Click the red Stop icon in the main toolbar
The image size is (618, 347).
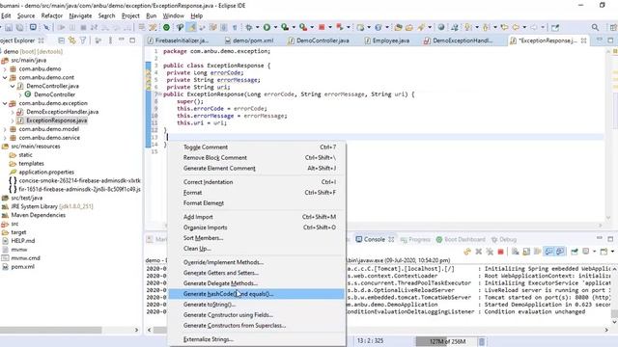coord(322,27)
